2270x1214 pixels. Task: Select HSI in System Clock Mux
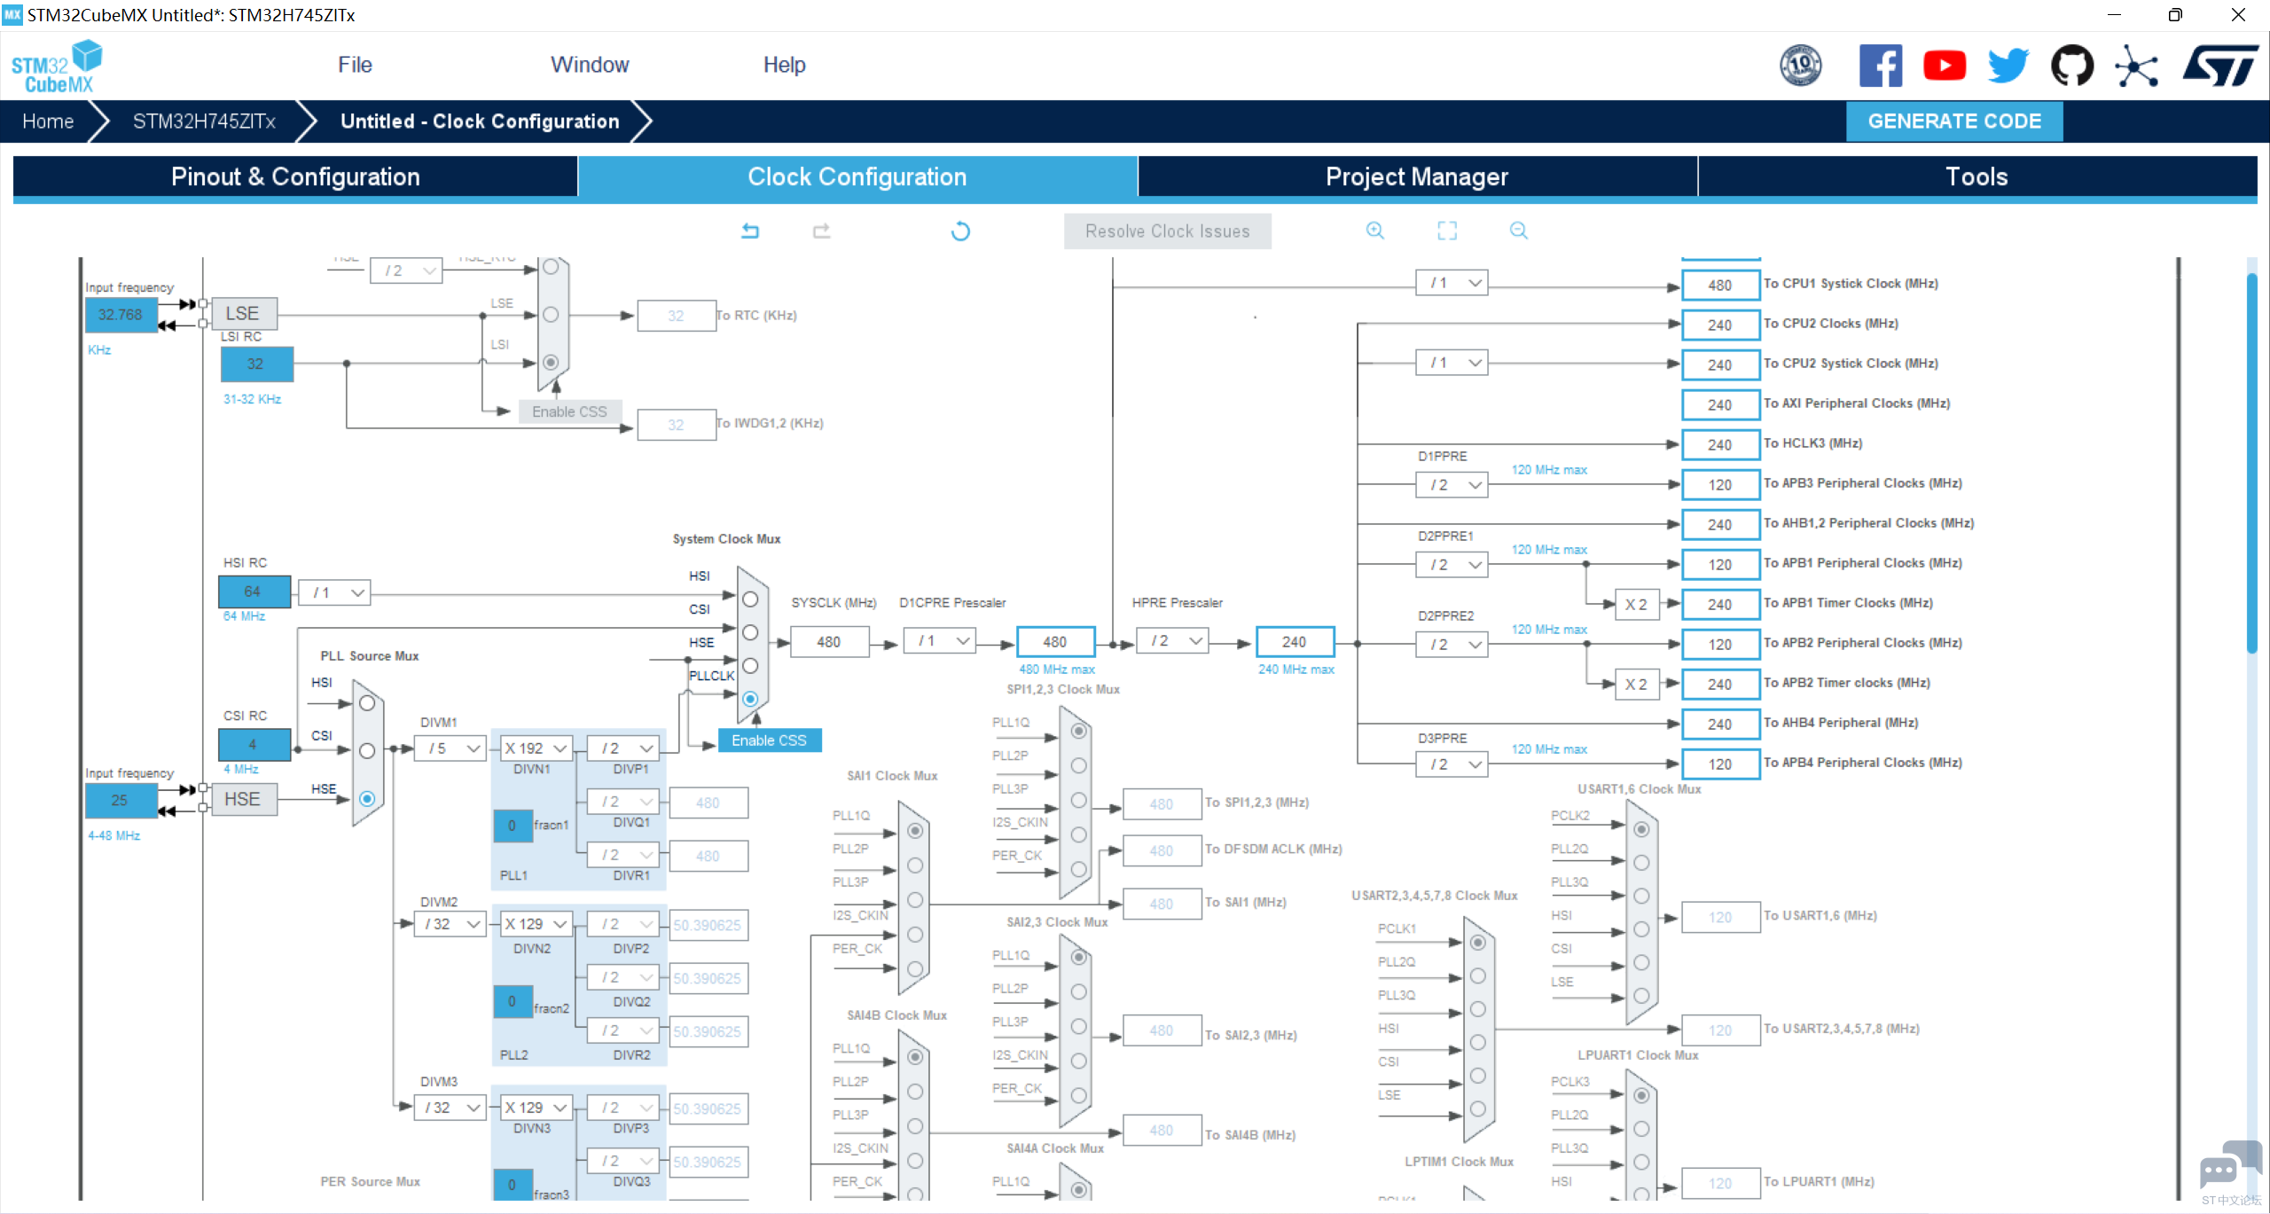point(750,599)
